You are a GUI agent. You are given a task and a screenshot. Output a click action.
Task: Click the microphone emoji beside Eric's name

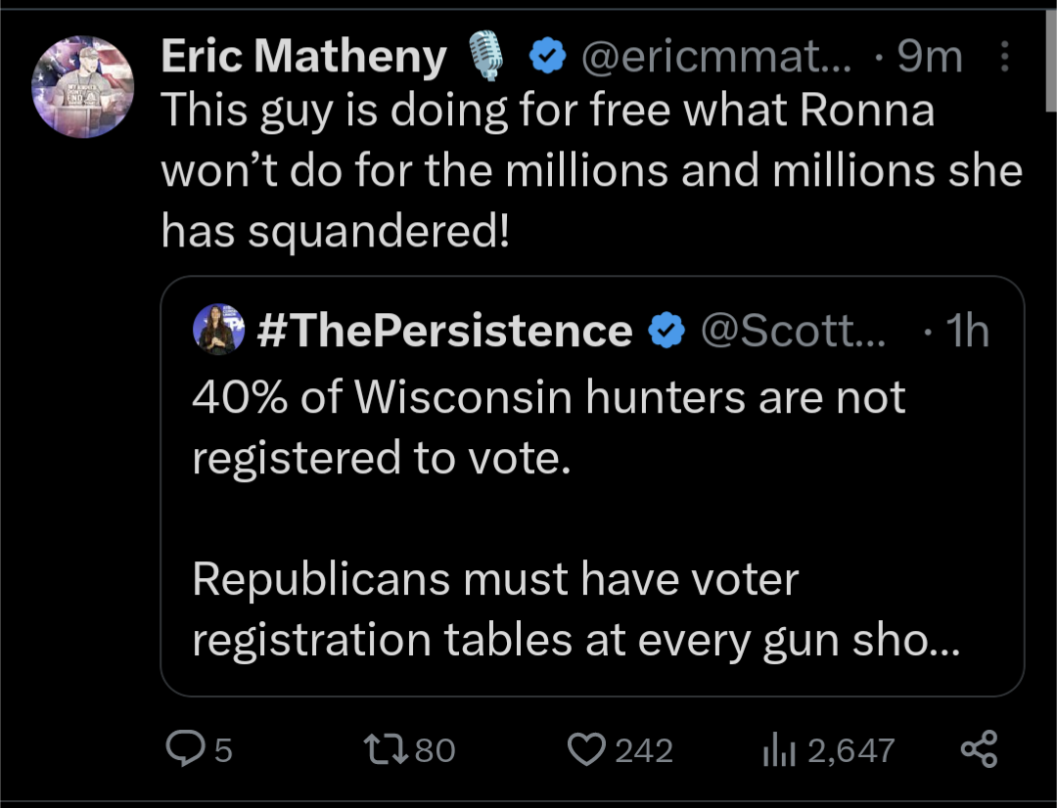(486, 57)
